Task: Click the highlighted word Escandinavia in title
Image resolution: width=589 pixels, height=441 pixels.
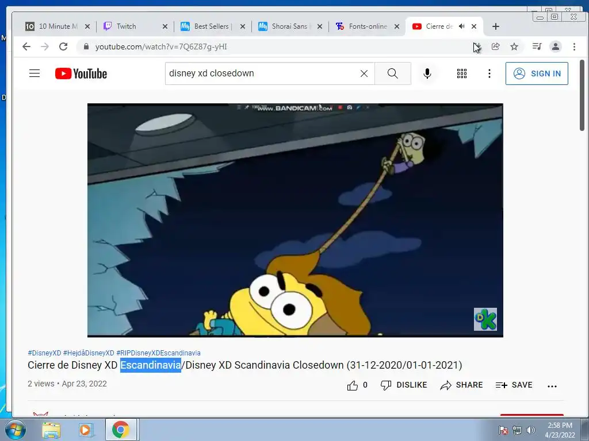Action: 151,365
